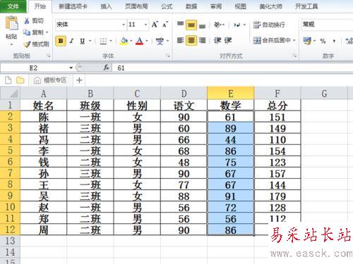
Task: Click the fx insert function button
Action: tap(107, 68)
